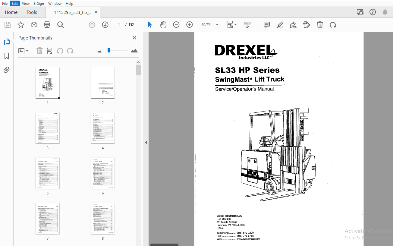
Task: Open the Window menu
Action: tap(55, 3)
